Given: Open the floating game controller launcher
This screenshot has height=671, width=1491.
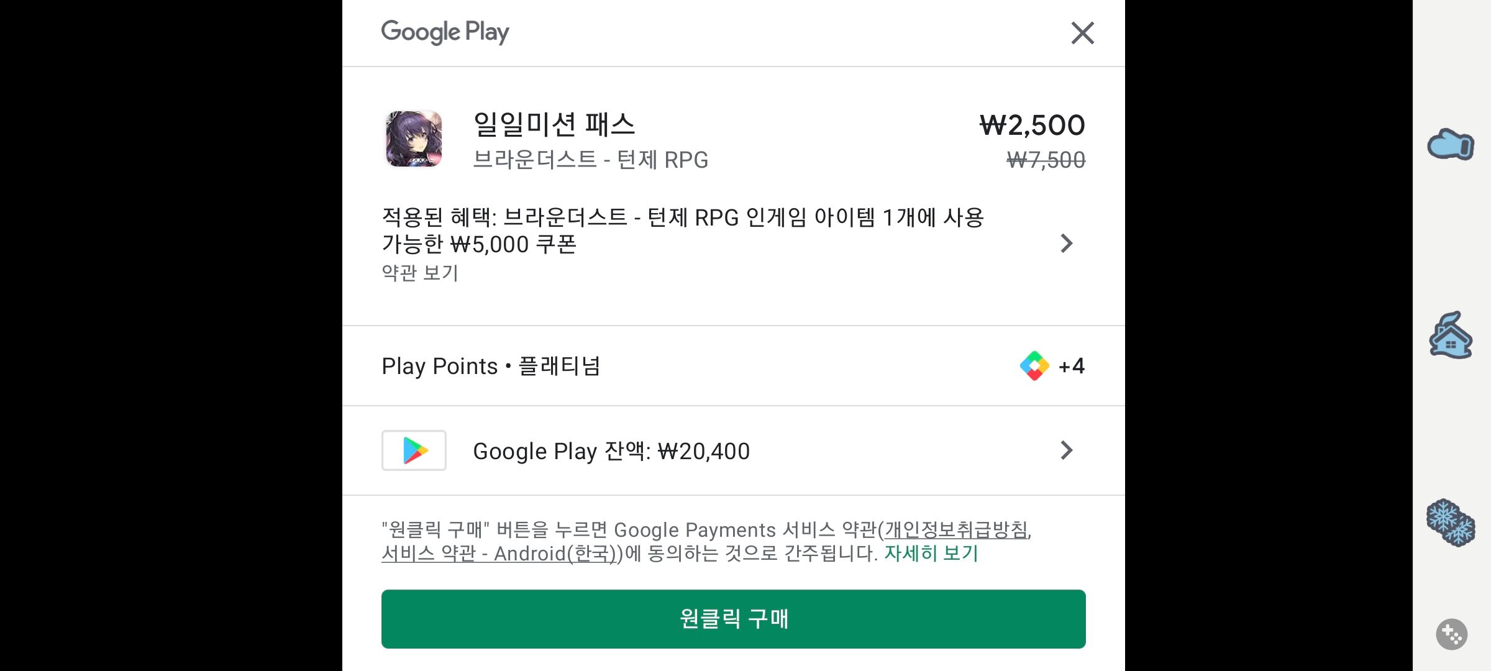Looking at the screenshot, I should click(1452, 634).
